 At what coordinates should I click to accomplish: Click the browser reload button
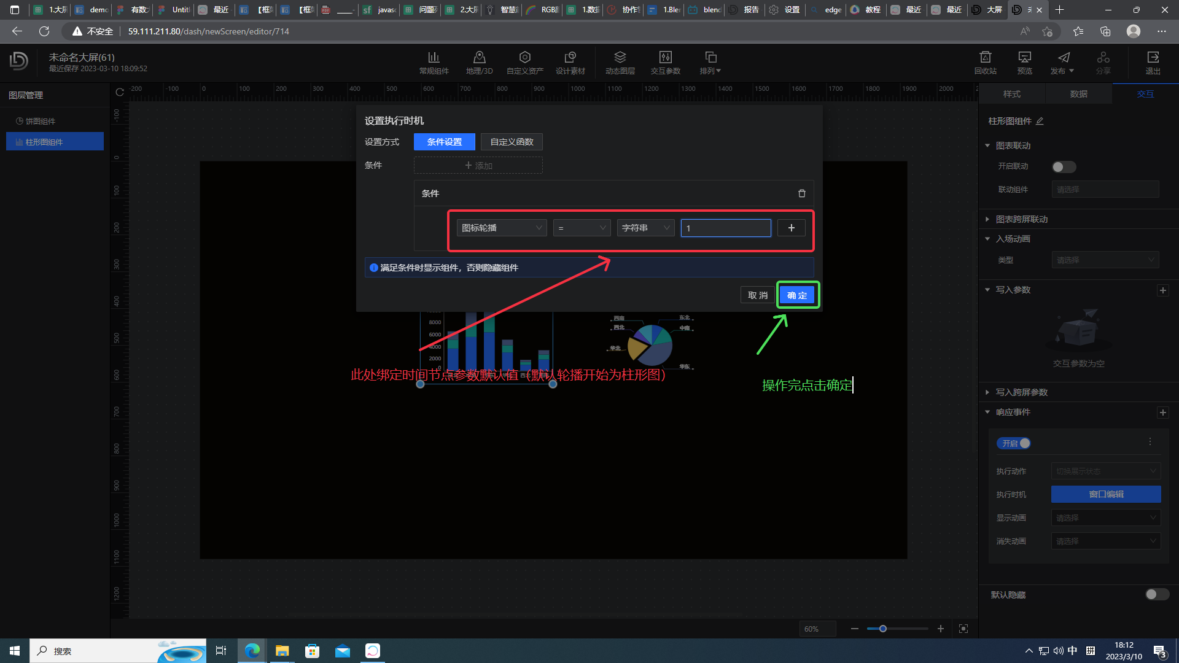coord(44,31)
